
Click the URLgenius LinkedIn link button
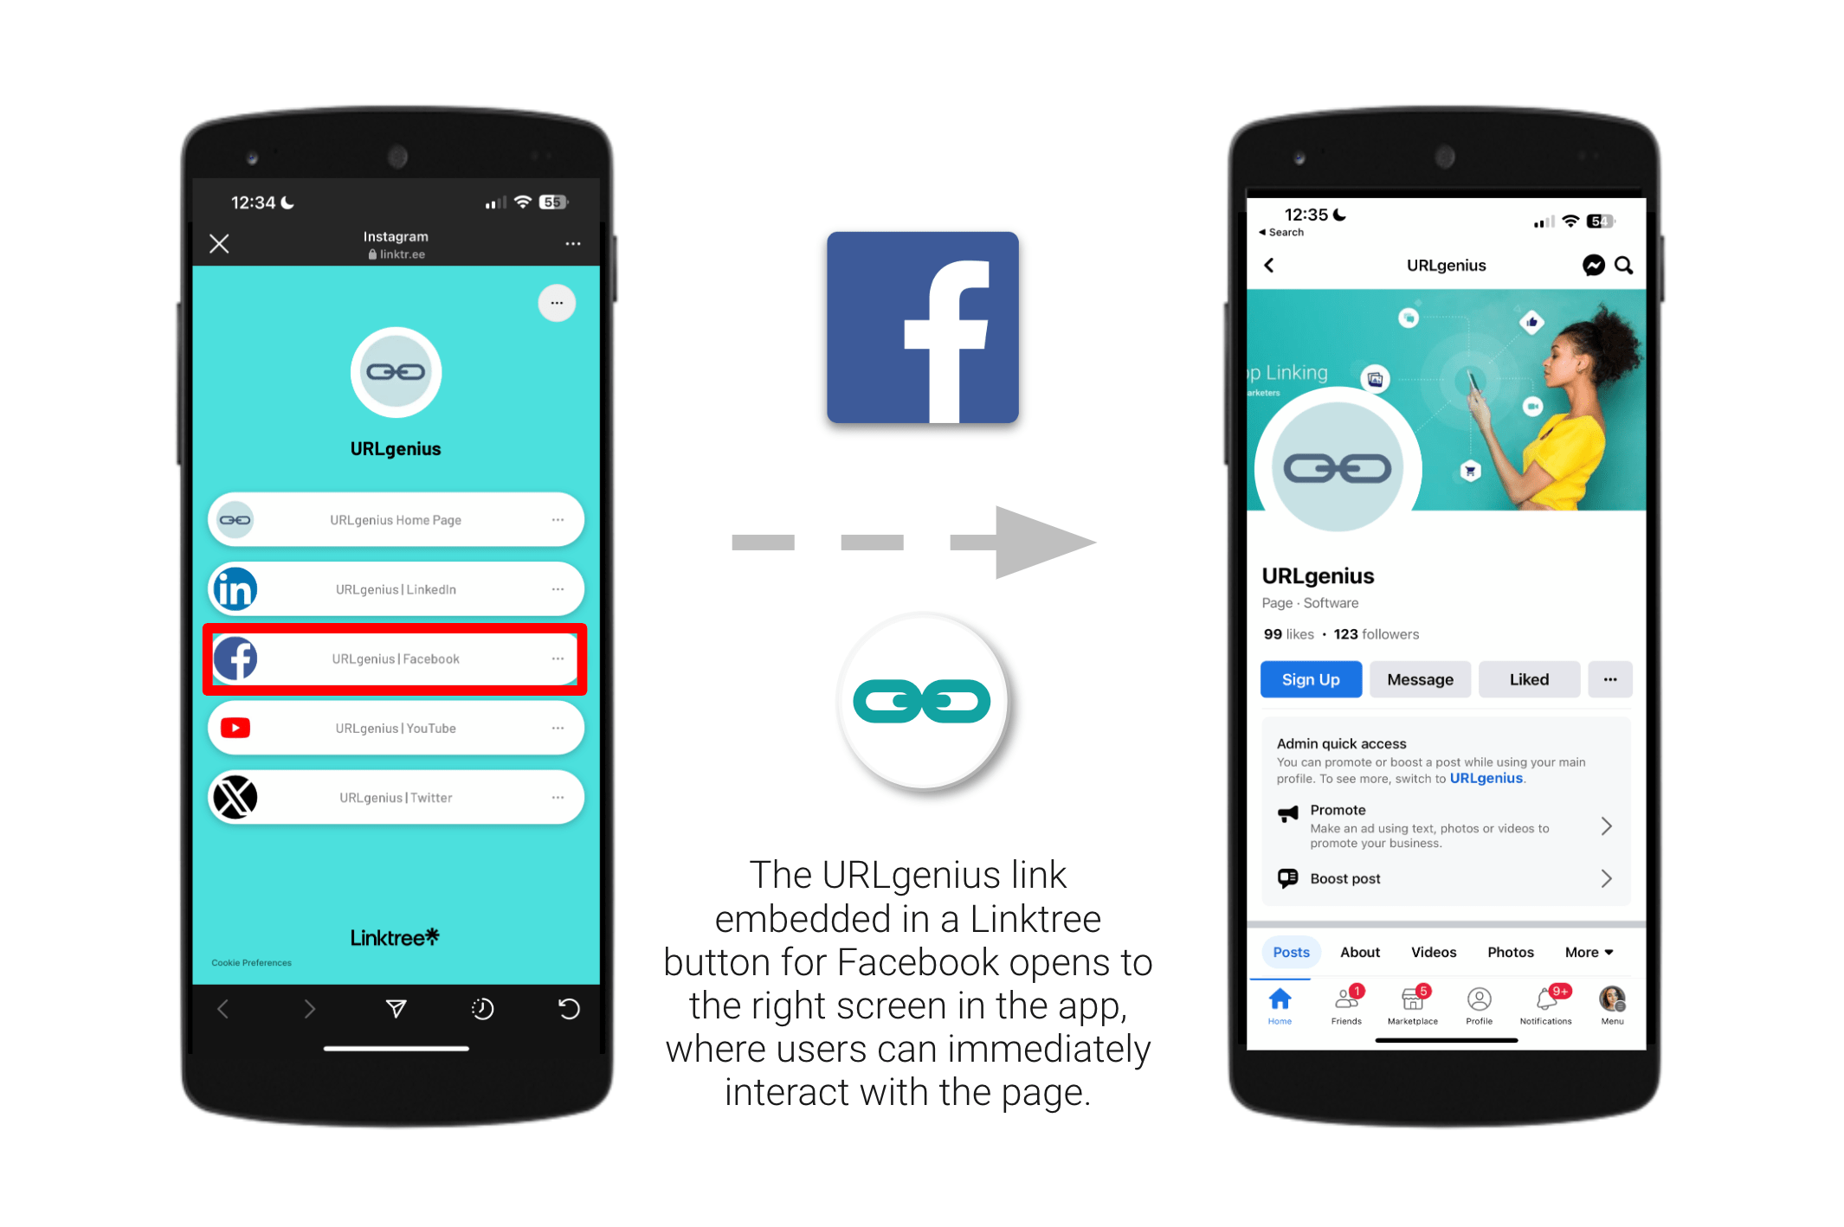[396, 589]
